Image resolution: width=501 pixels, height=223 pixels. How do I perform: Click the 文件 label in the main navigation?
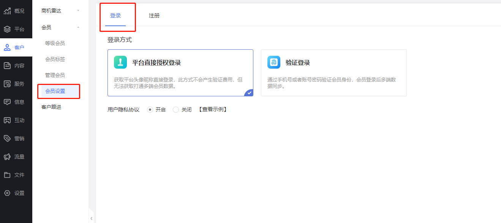pyautogui.click(x=19, y=175)
